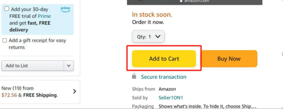283x109 pixels.
Task: Click the 'In stock soon.' availability message
Action: click(152, 15)
